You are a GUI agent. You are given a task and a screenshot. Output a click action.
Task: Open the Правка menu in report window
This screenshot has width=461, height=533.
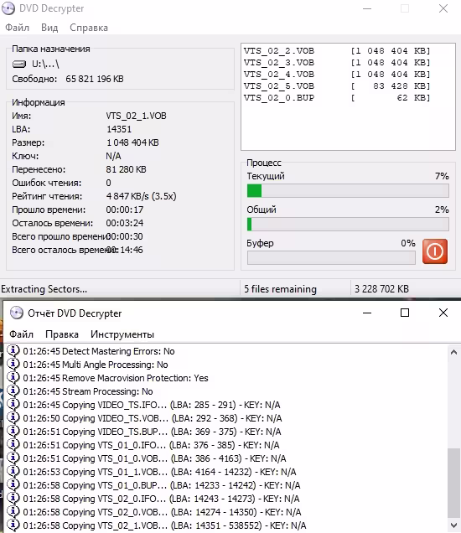[62, 334]
